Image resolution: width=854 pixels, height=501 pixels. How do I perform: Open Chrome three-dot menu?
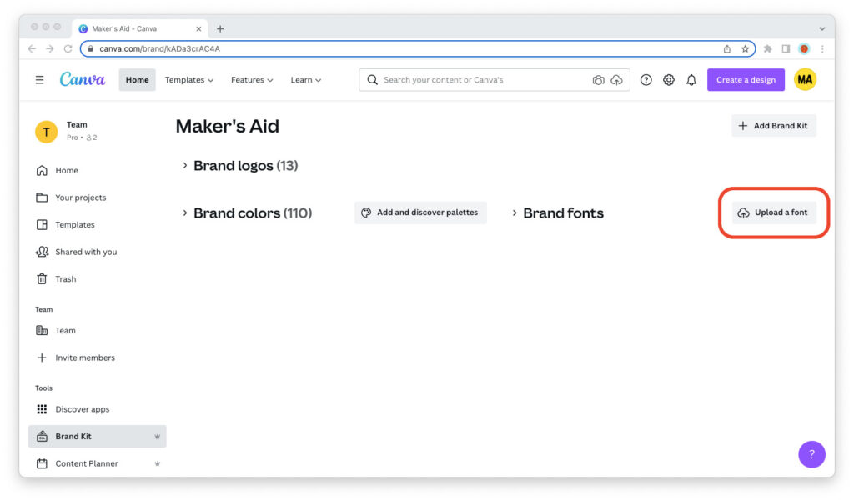click(x=822, y=49)
